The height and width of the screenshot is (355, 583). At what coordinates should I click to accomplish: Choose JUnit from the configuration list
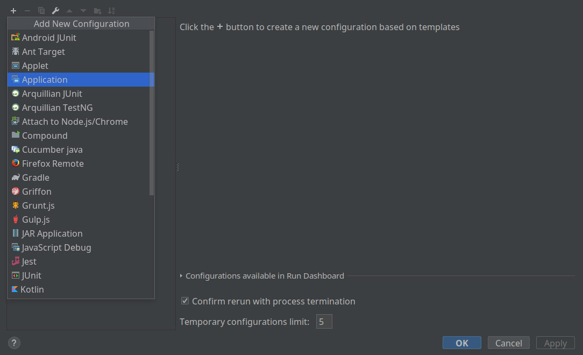[79, 275]
